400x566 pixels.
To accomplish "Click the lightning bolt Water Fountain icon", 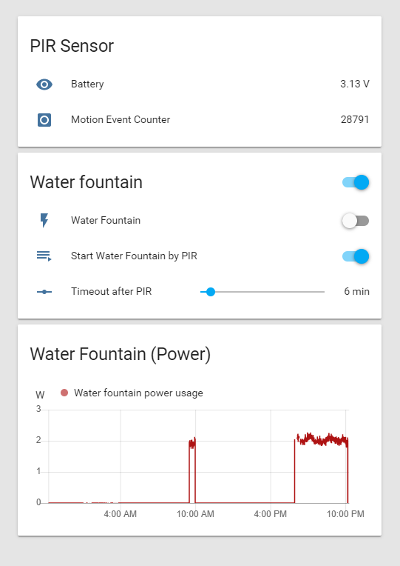I will (44, 220).
